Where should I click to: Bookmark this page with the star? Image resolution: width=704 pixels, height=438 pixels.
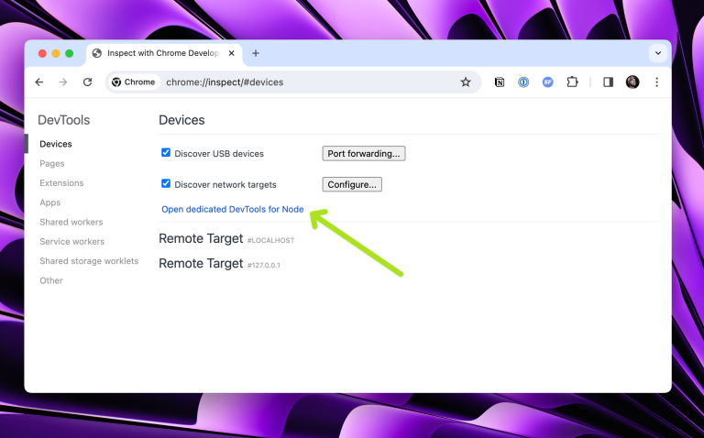466,82
